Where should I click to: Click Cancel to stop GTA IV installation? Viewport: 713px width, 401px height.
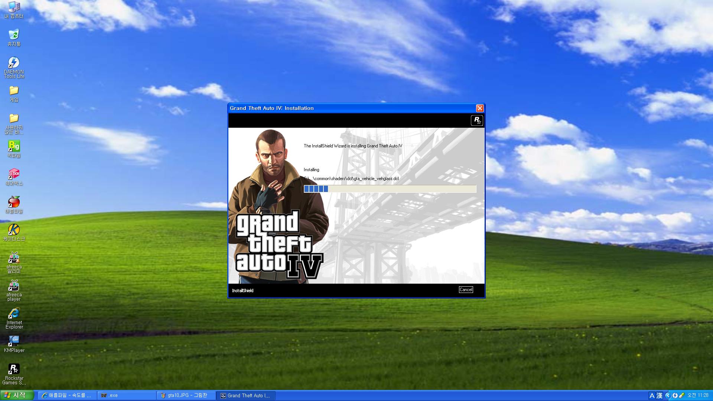point(466,289)
